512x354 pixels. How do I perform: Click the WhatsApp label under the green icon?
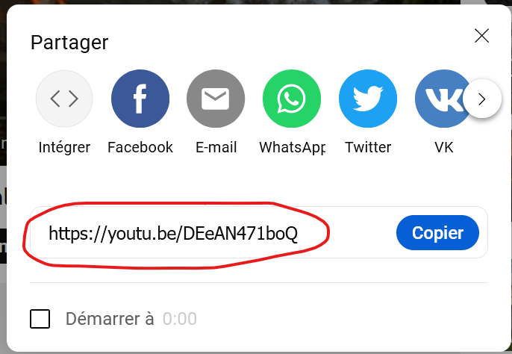click(293, 147)
